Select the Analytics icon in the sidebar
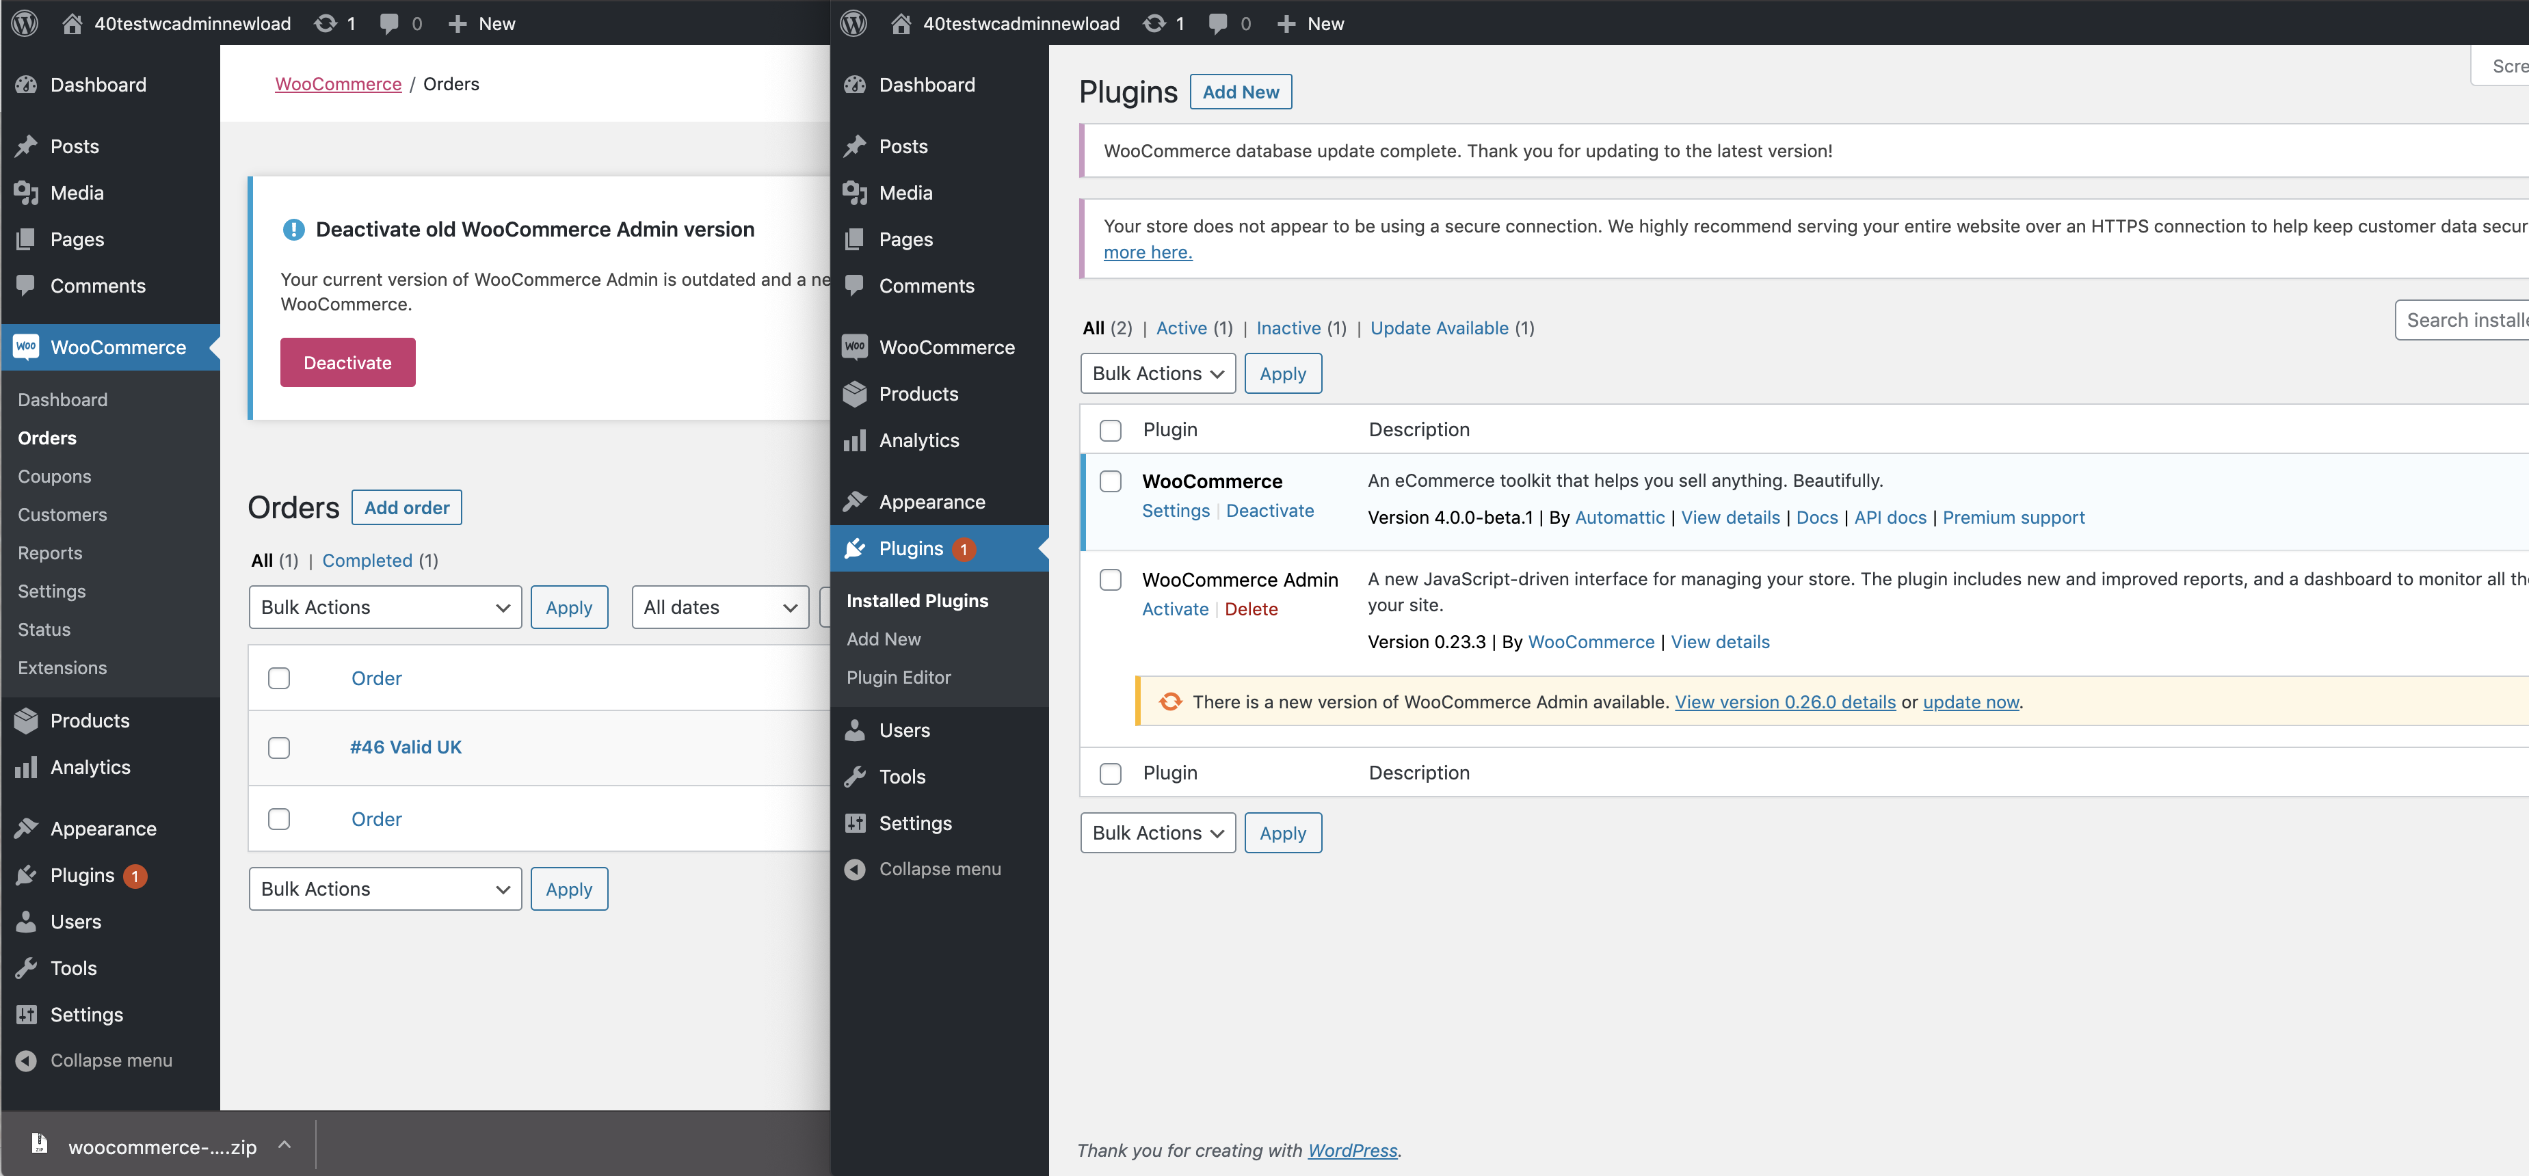The height and width of the screenshot is (1176, 2529). (27, 766)
